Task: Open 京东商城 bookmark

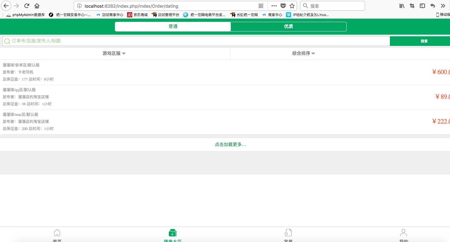Action: point(137,15)
